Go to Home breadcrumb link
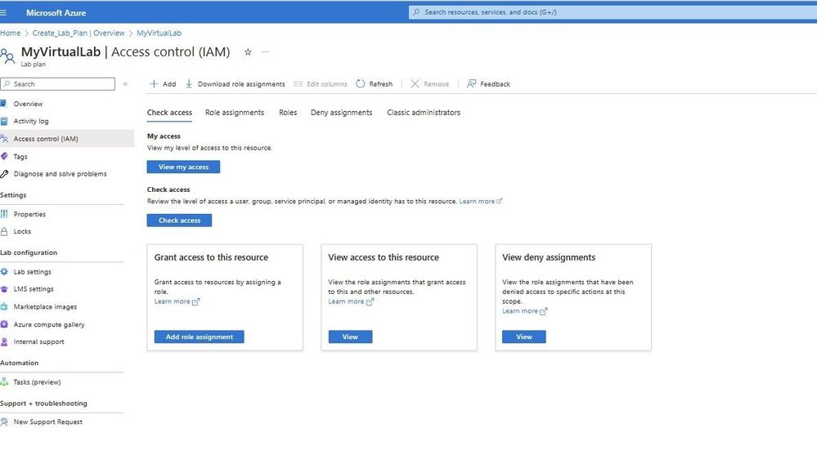This screenshot has height=455, width=817. coord(11,33)
